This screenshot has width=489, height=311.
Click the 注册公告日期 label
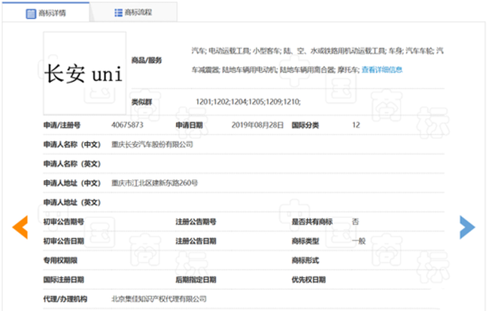point(196,241)
